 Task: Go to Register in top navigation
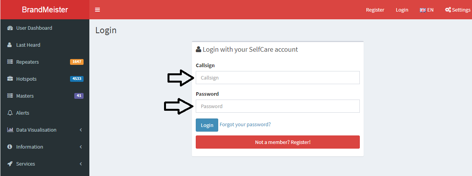coord(375,10)
